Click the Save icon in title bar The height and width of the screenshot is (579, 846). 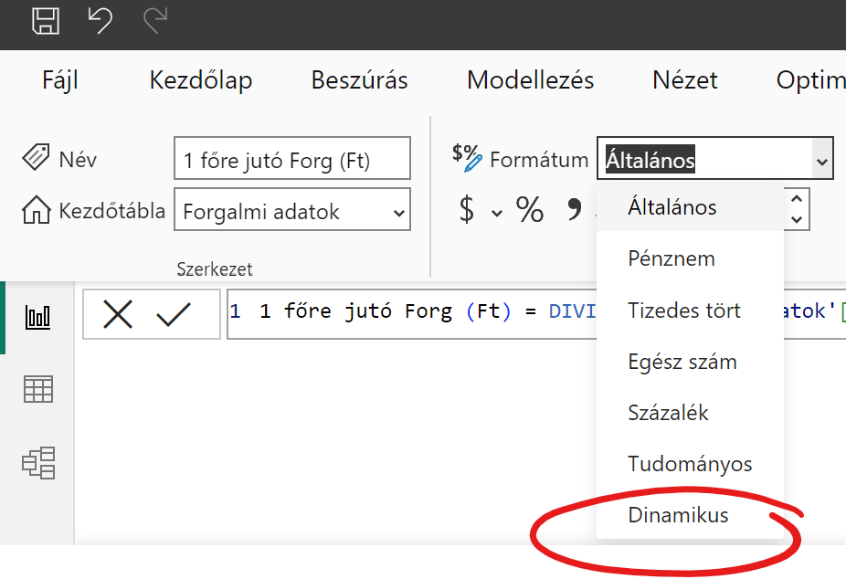click(46, 21)
